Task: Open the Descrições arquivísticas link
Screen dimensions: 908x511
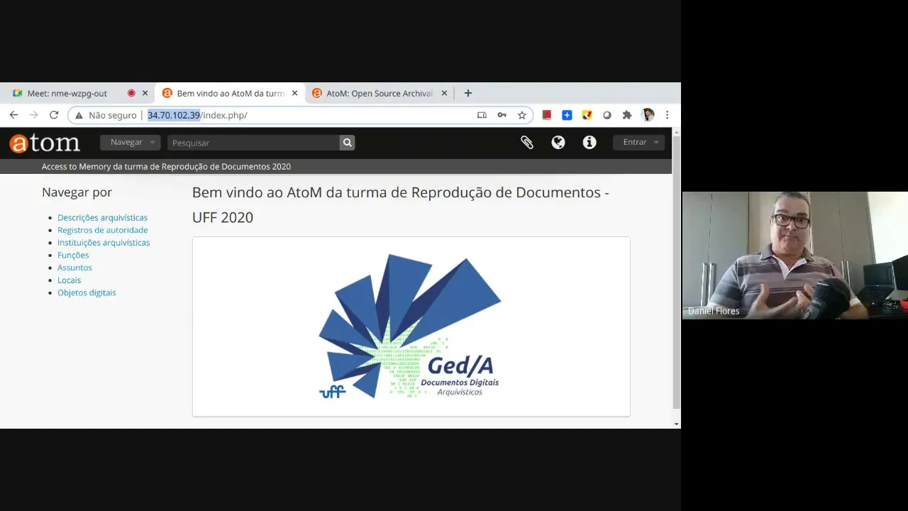Action: [102, 218]
